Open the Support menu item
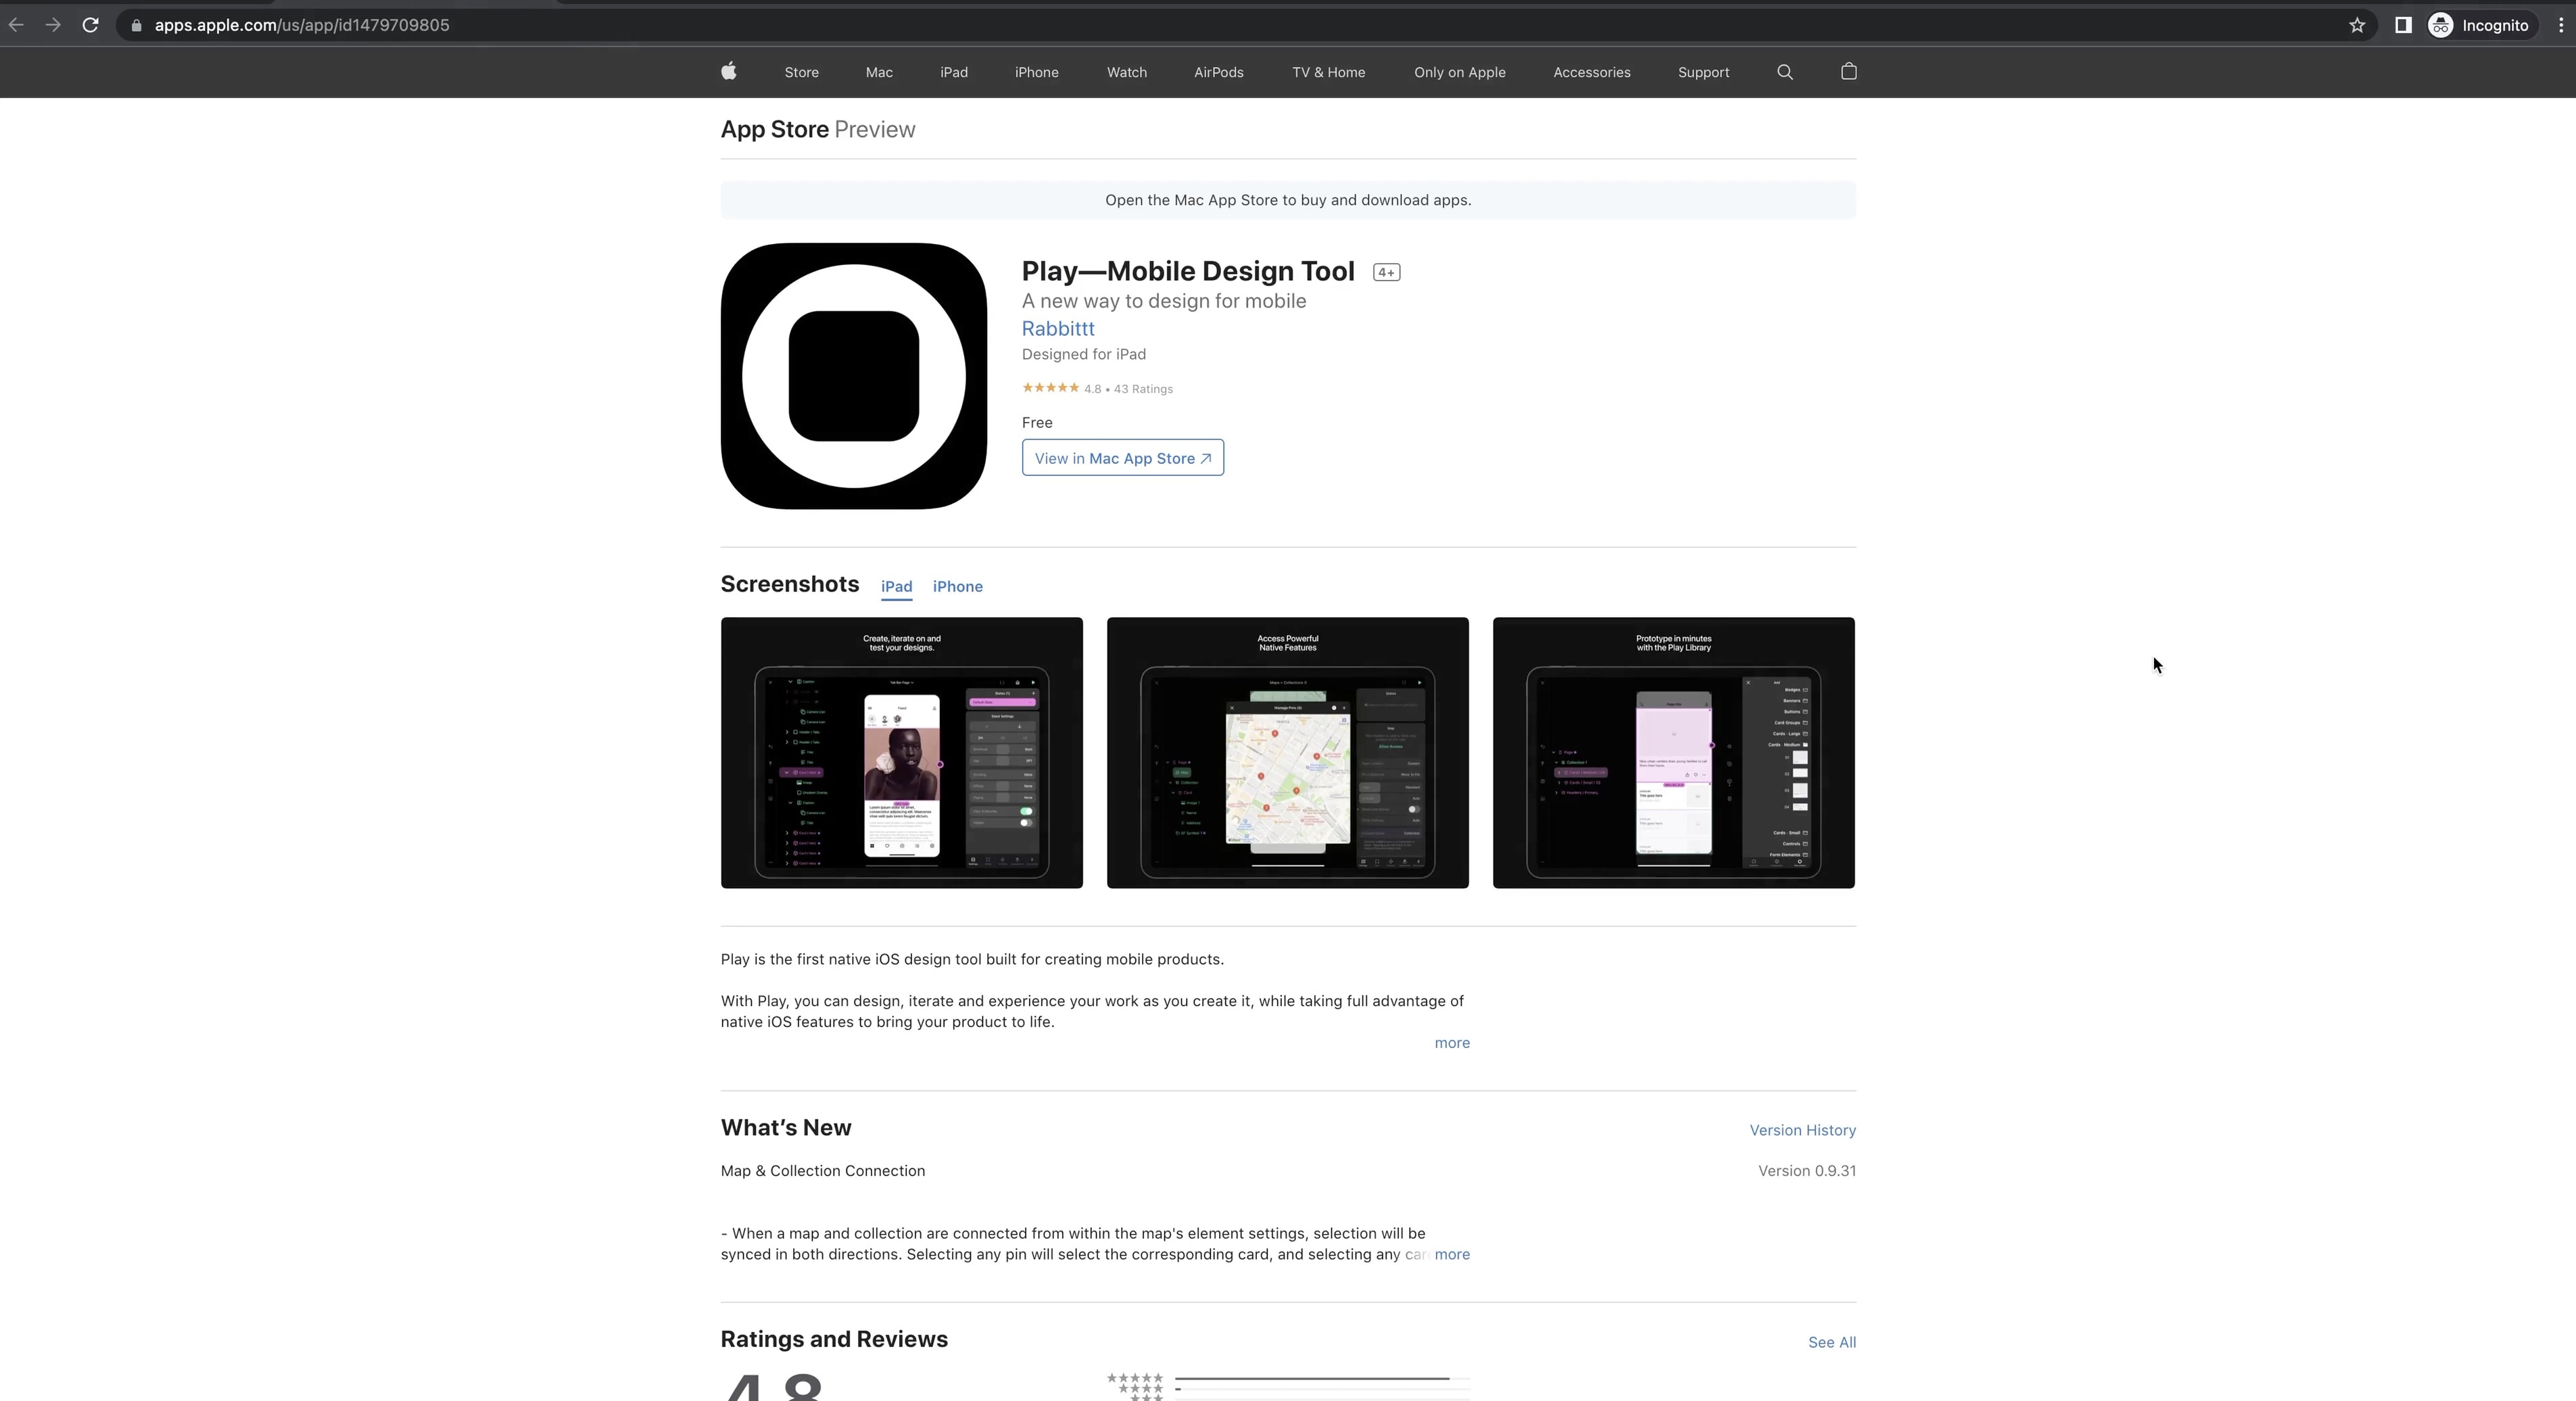 coord(1702,72)
